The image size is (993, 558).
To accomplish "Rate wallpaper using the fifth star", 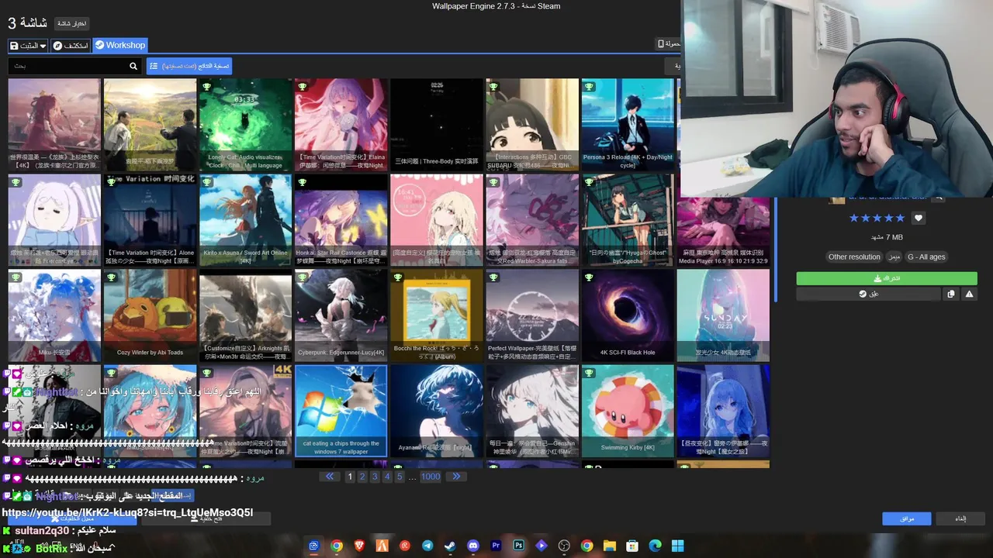I will (x=901, y=218).
